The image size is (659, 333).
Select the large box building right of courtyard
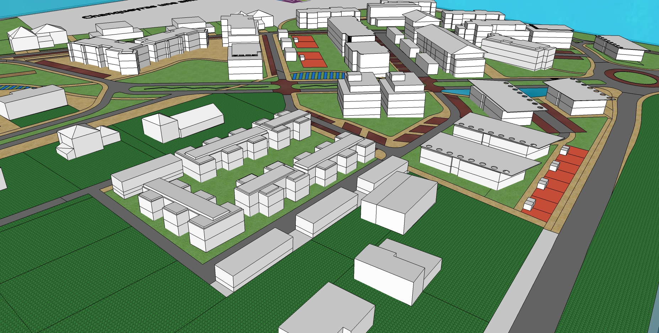click(x=398, y=203)
